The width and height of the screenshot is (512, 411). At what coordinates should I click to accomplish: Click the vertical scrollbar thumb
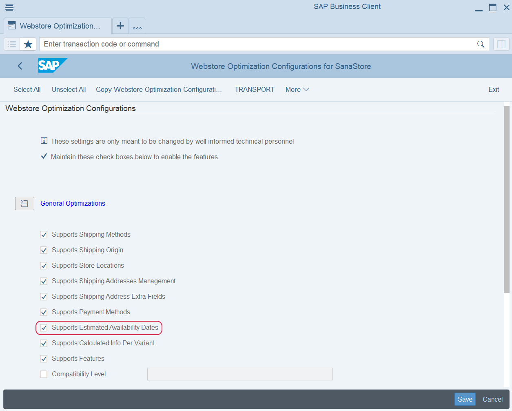[x=506, y=199]
